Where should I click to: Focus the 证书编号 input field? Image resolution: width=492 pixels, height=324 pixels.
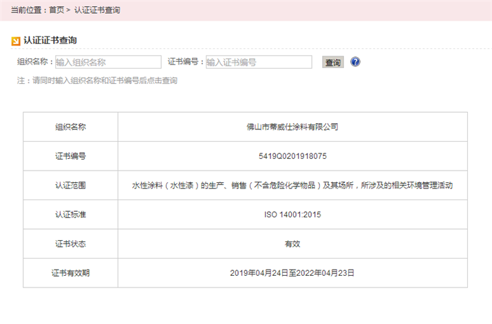pyautogui.click(x=259, y=62)
